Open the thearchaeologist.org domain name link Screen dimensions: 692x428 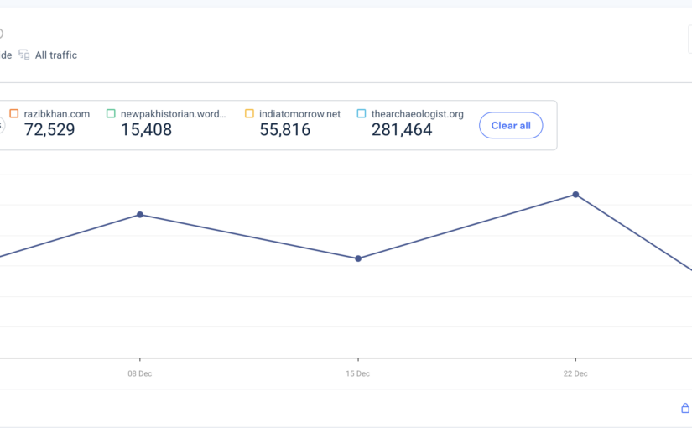click(417, 114)
